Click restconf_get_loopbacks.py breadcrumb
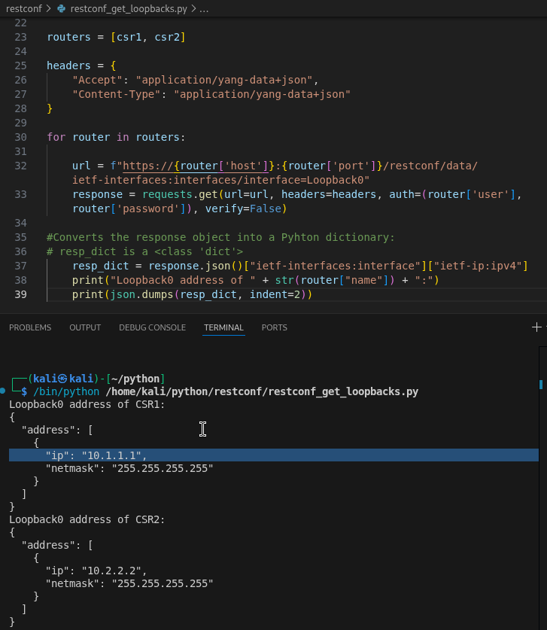 tap(129, 8)
